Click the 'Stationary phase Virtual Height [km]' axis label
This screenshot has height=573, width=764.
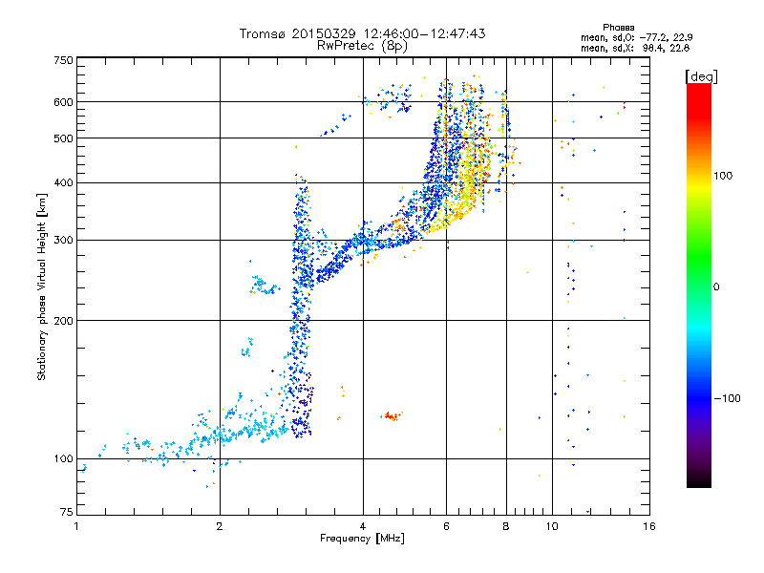tap(42, 287)
